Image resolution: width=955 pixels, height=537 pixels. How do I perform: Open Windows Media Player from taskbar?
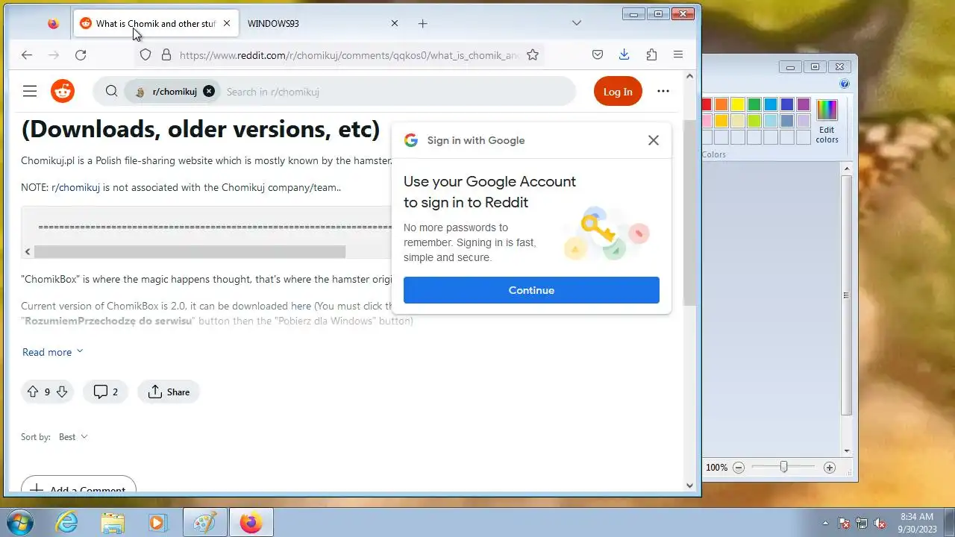coord(158,523)
